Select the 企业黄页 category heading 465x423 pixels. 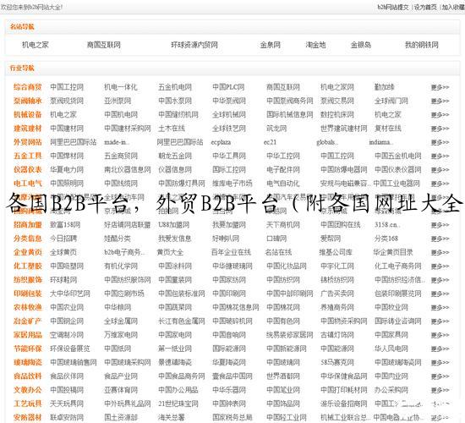pyautogui.click(x=28, y=252)
